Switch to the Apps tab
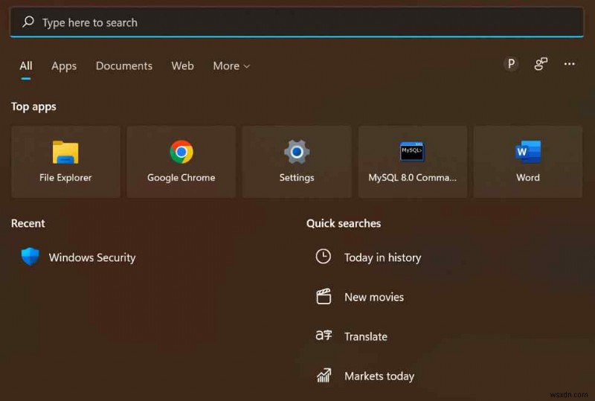Viewport: 595px width, 401px height. pyautogui.click(x=64, y=66)
